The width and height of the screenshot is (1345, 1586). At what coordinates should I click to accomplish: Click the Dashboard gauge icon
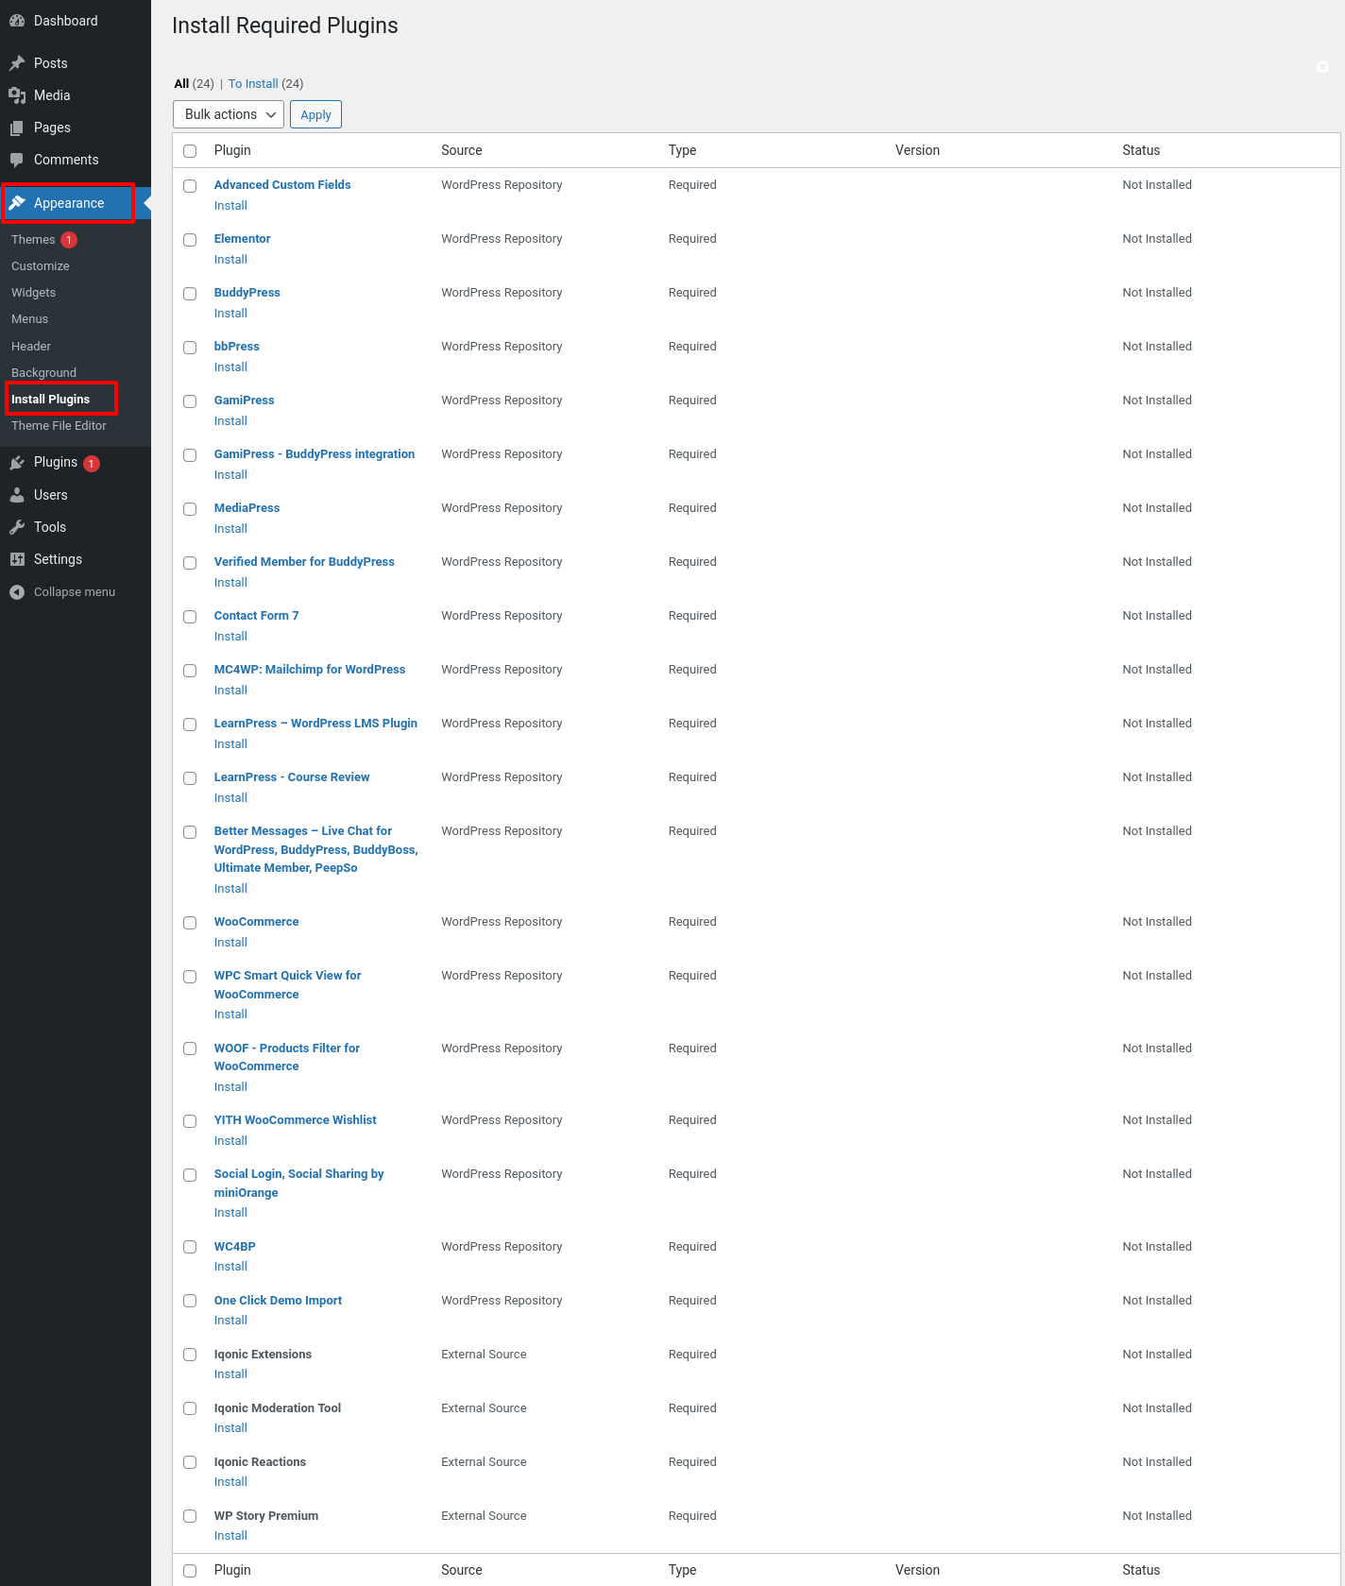(x=17, y=21)
